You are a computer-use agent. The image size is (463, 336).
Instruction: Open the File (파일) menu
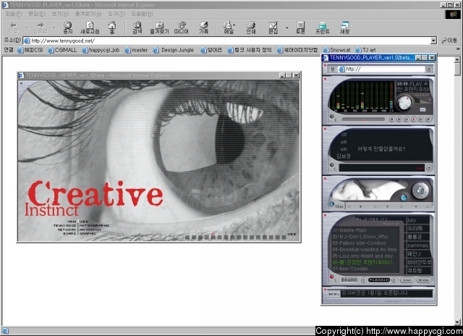(x=14, y=14)
